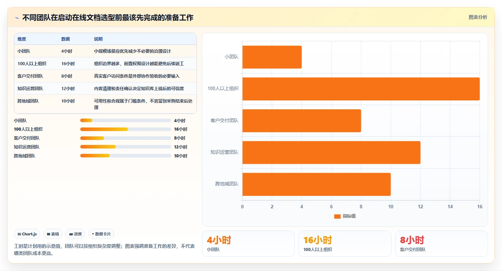Click the 知识运营团队 progress bar
Screen dimensions: 502x271
[x=125, y=147]
